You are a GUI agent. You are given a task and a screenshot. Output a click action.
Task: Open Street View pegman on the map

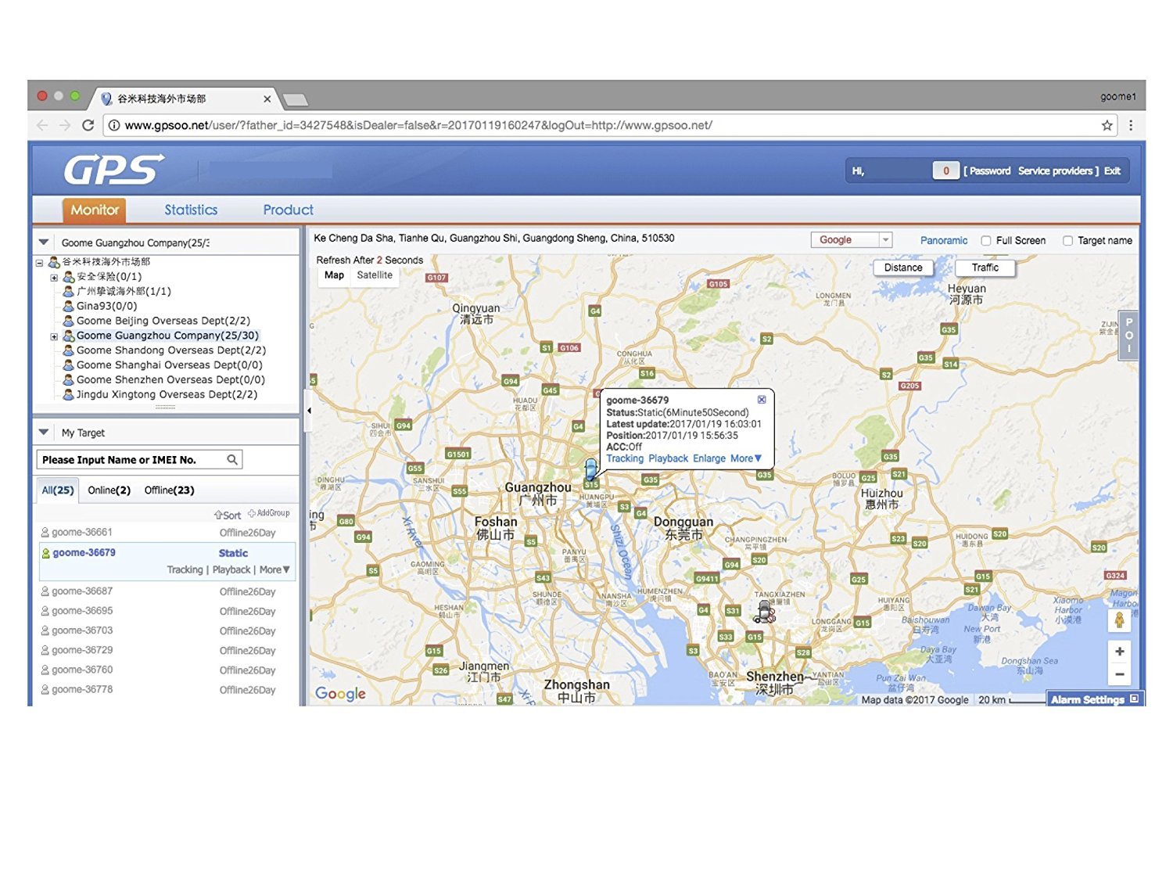[1120, 620]
